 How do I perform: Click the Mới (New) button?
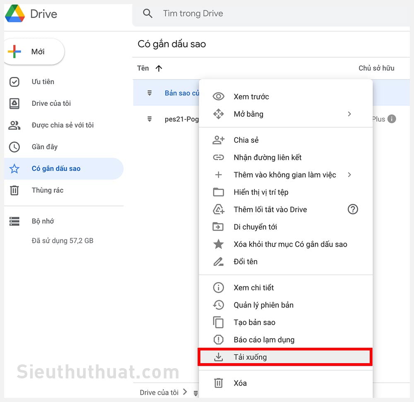34,51
